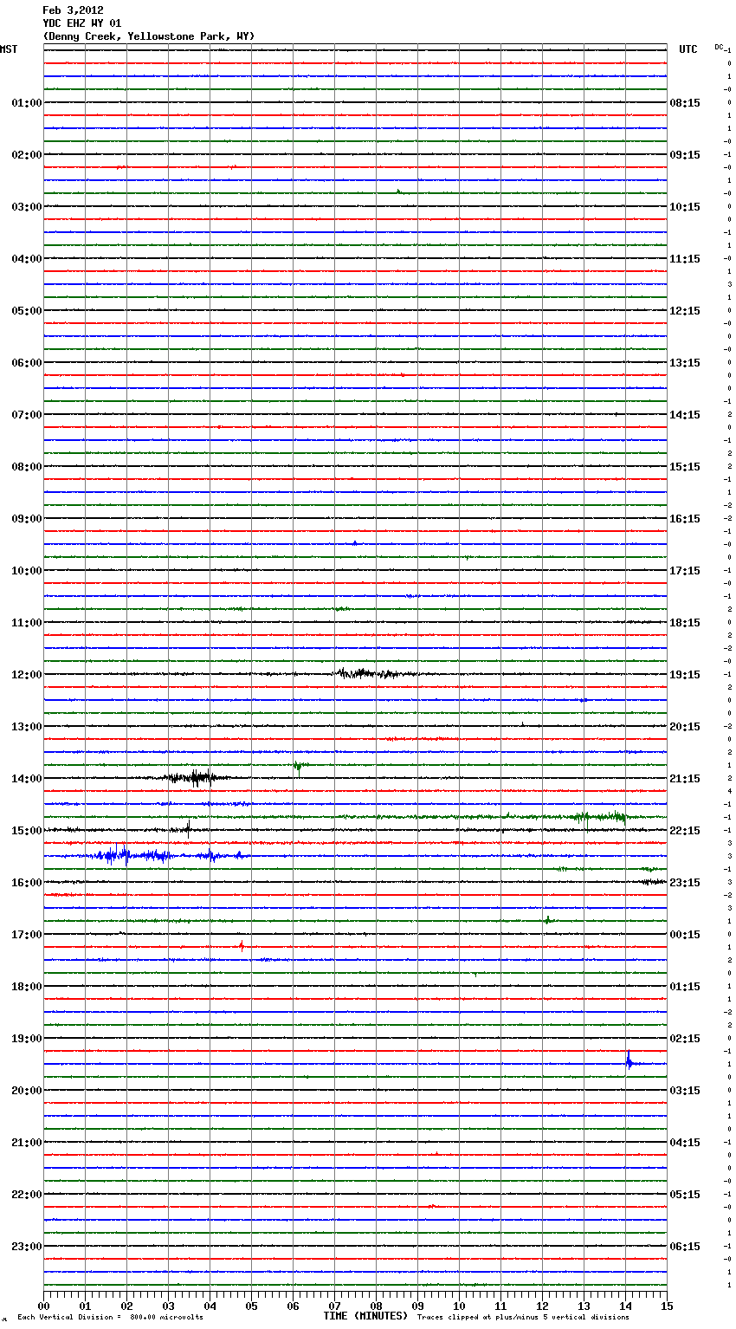Click the 10:15 UTC time label
The height and width of the screenshot is (1329, 736).
(685, 206)
